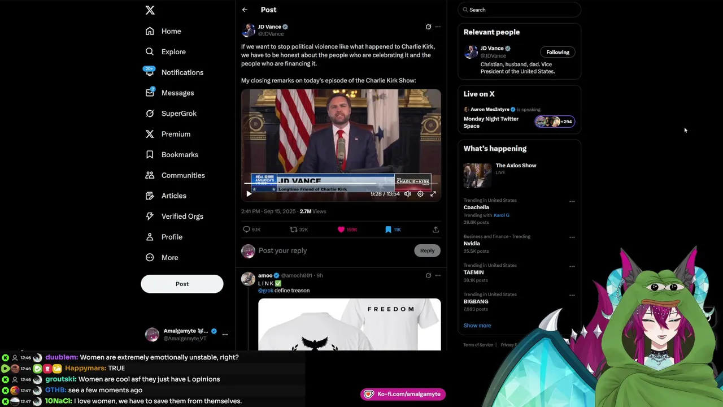Open the Nvidia trend
The image size is (723, 407).
(472, 244)
